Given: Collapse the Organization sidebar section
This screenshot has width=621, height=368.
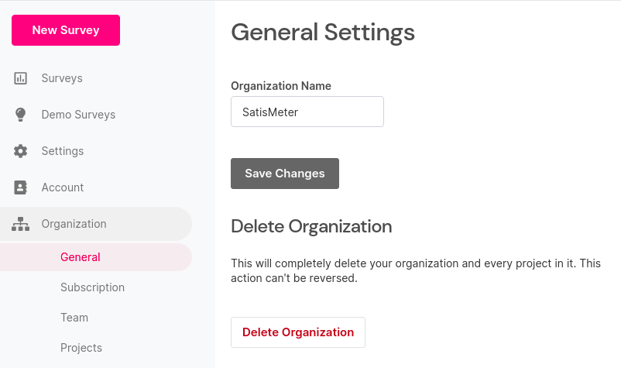Looking at the screenshot, I should [96, 224].
